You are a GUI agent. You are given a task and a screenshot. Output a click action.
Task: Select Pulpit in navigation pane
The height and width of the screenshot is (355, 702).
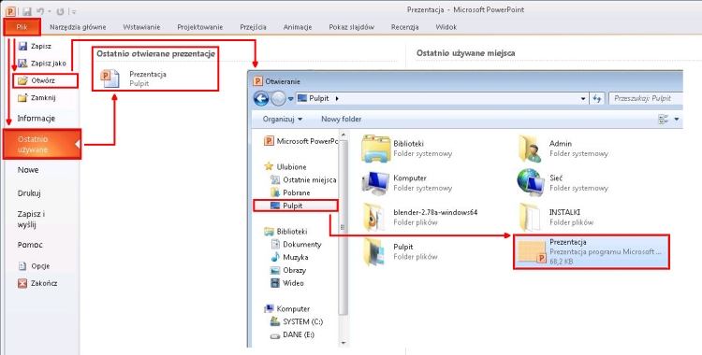click(296, 206)
